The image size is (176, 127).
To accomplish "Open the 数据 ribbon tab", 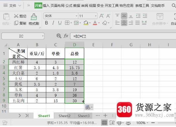I will click(77, 6).
